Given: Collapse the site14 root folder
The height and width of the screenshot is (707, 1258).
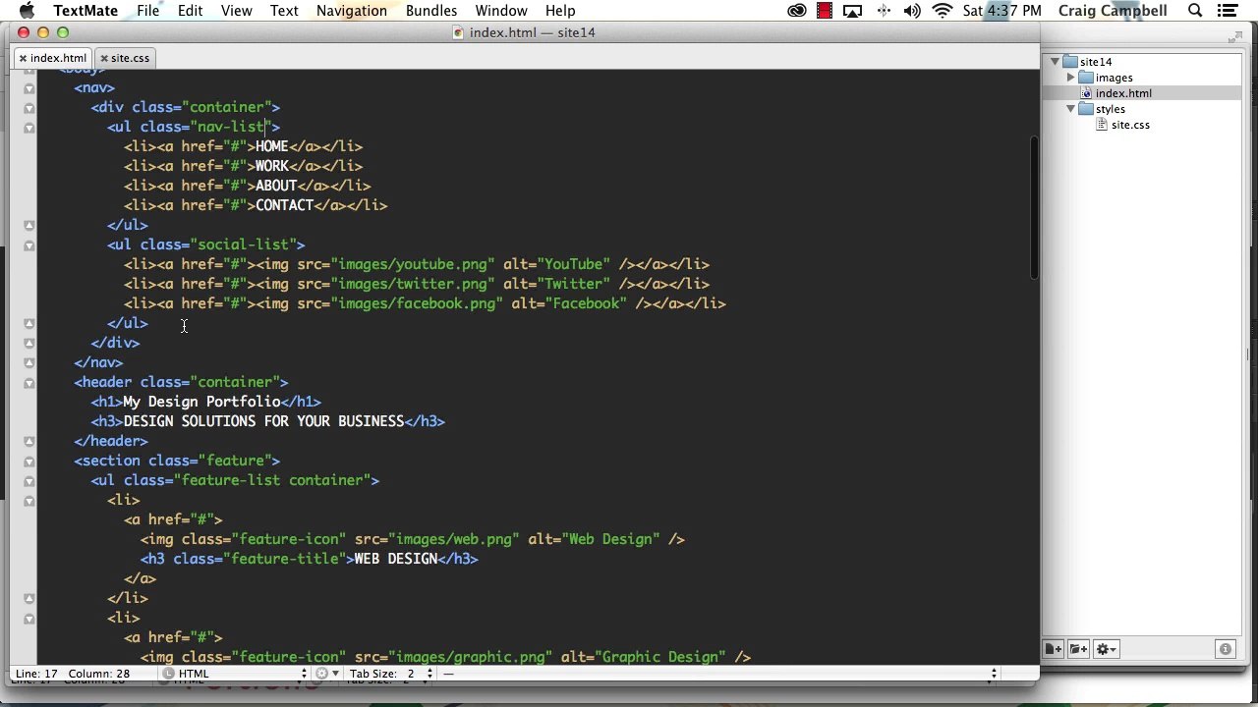Looking at the screenshot, I should click(x=1056, y=62).
